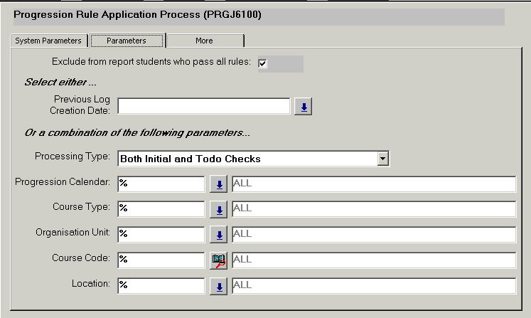Viewport: 531px width, 318px height.
Task: Select the Course Code input field
Action: pyautogui.click(x=161, y=260)
